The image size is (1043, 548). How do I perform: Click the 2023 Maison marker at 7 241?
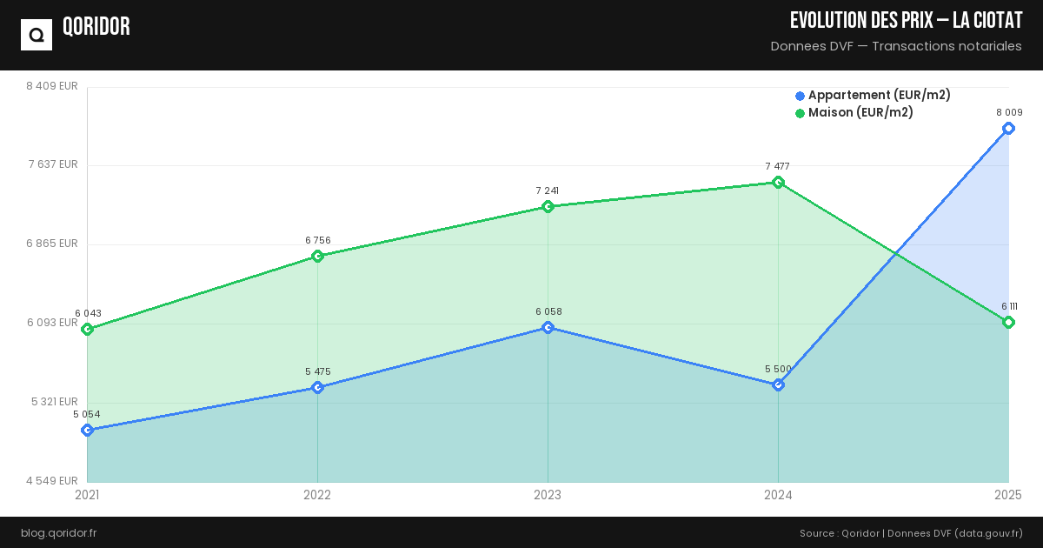(548, 207)
